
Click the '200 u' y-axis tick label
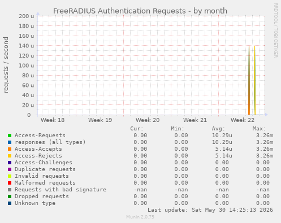click(27, 16)
